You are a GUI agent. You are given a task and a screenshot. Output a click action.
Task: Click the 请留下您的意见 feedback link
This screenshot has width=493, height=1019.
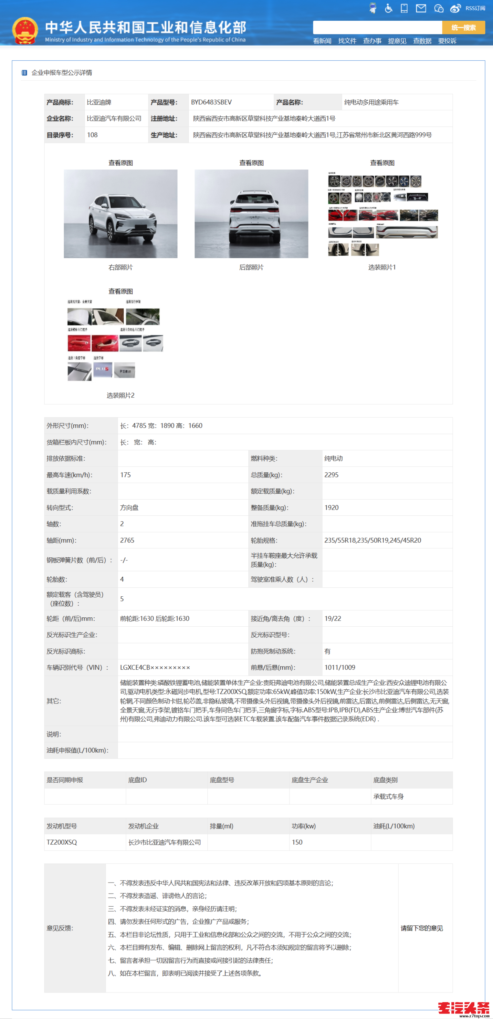(x=421, y=928)
